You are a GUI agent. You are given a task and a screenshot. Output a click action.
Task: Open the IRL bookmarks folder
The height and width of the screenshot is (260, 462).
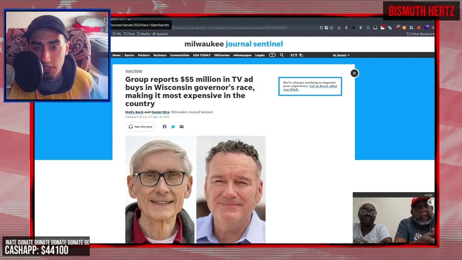click(117, 34)
